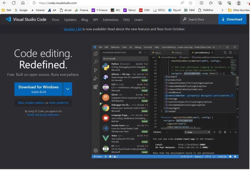The width and height of the screenshot is (250, 170).
Task: Open the Extensions nav item
Action: click(111, 20)
